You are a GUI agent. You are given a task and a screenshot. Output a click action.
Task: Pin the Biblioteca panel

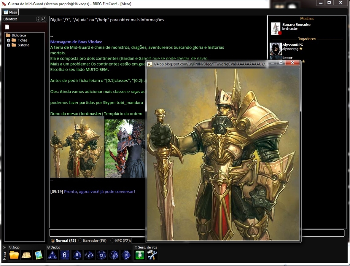38,19
